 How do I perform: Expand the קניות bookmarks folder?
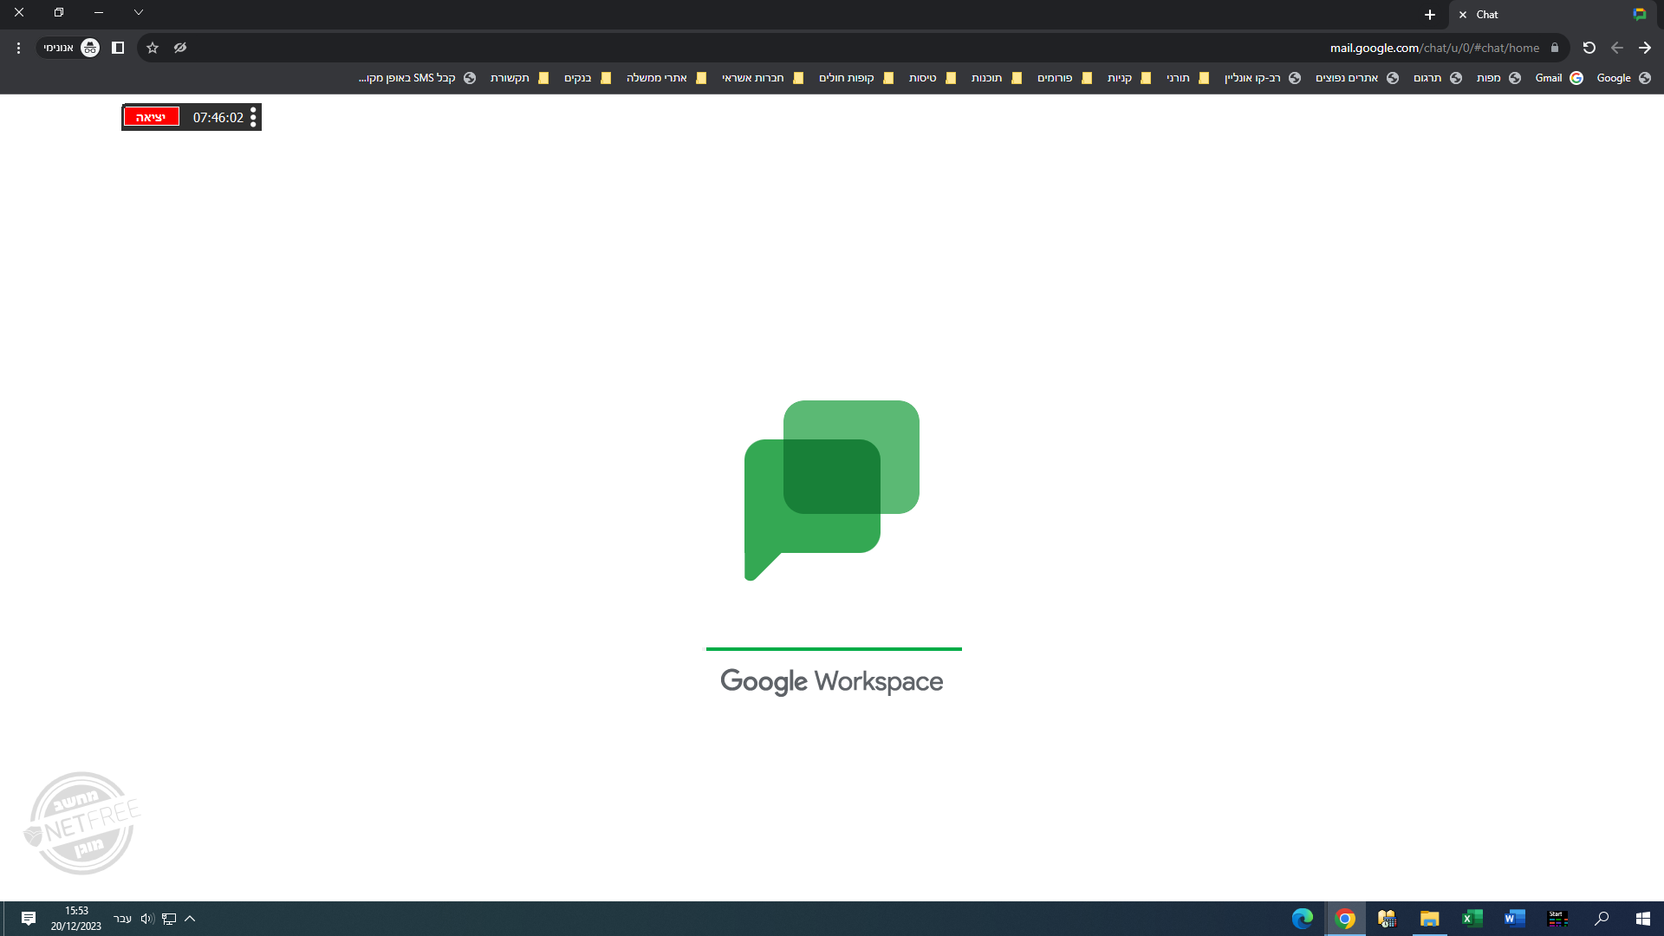(x=1128, y=78)
